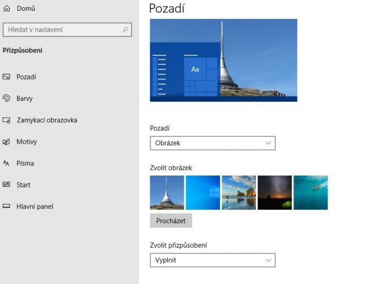Click the Domů home icon
The width and height of the screenshot is (383, 284).
[x=7, y=9]
